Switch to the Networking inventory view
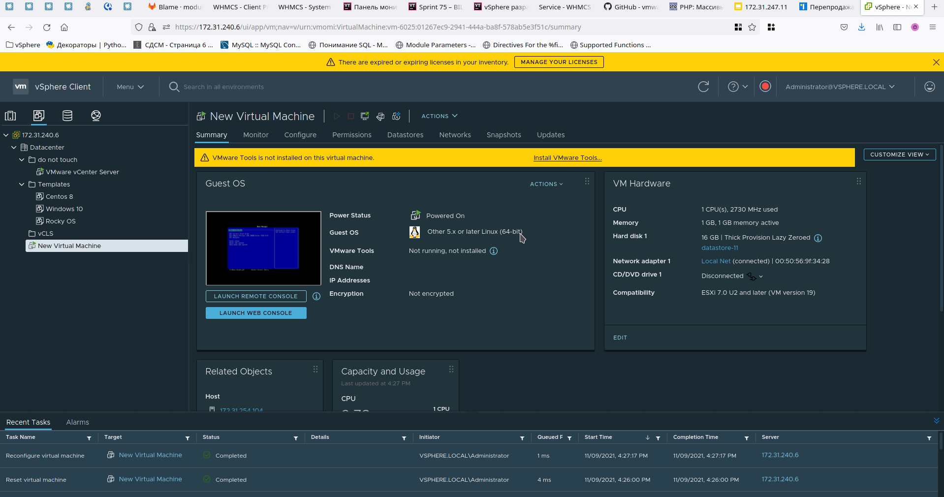 (96, 116)
